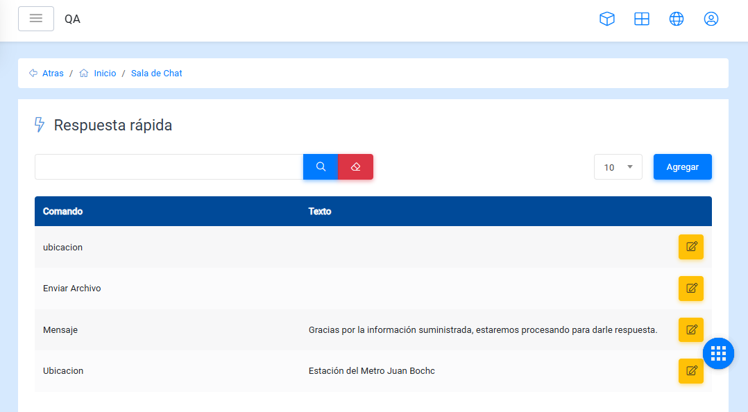The height and width of the screenshot is (412, 748).
Task: Open the hamburger navigation menu
Action: pyautogui.click(x=36, y=19)
